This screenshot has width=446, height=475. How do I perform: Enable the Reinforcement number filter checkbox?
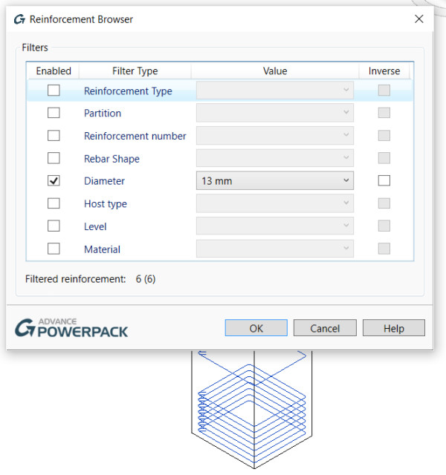point(54,135)
